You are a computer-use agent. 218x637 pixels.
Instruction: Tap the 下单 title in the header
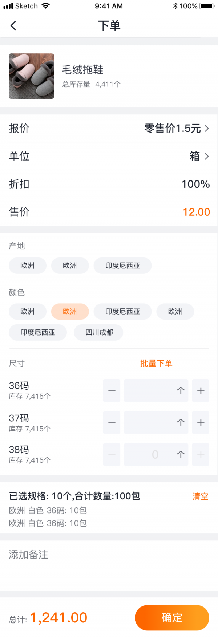(109, 25)
